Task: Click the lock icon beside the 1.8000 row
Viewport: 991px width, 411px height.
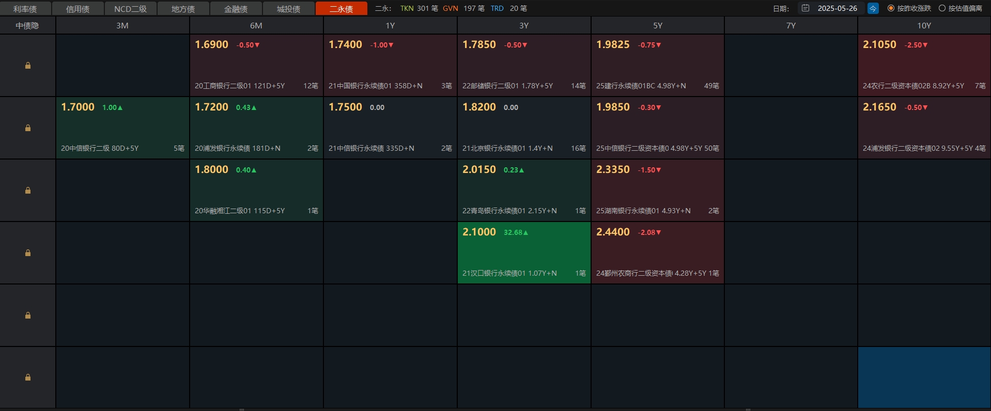Action: [28, 191]
